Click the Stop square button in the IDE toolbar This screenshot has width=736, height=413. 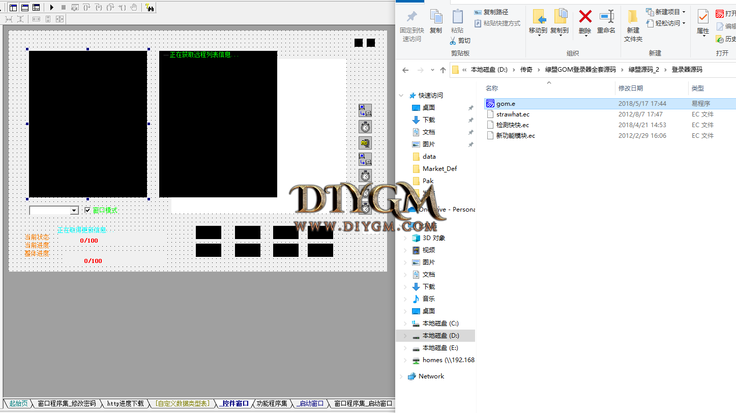tap(64, 8)
